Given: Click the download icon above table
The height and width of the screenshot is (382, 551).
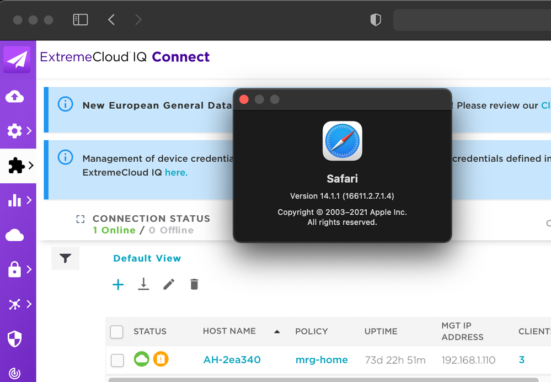Looking at the screenshot, I should [143, 284].
